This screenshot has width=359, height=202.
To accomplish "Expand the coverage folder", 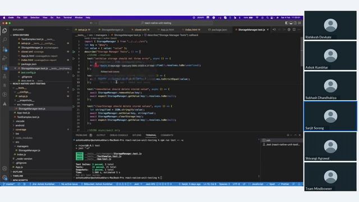I will tap(21, 130).
